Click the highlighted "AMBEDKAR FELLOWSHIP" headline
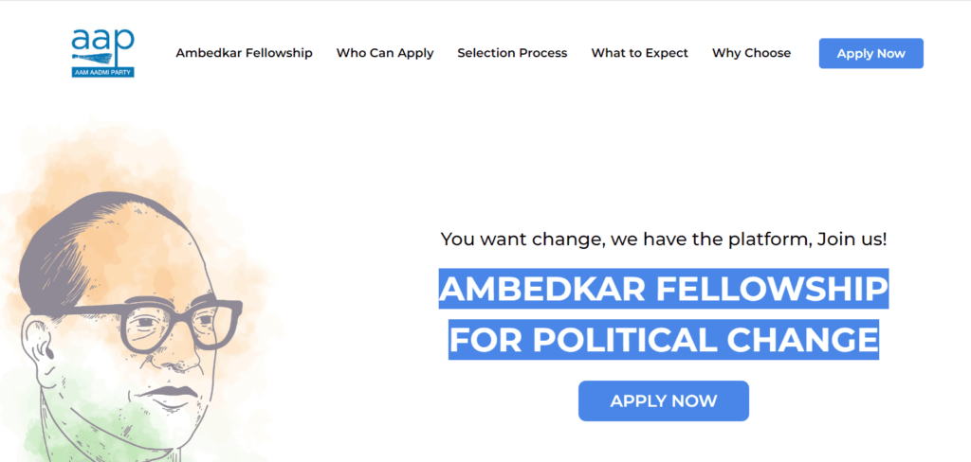Image resolution: width=971 pixels, height=462 pixels. (x=663, y=289)
